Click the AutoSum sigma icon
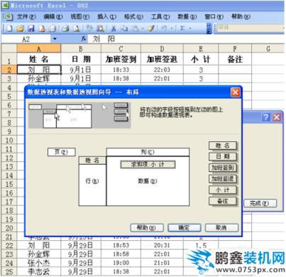The height and width of the screenshot is (277, 286). (182, 28)
